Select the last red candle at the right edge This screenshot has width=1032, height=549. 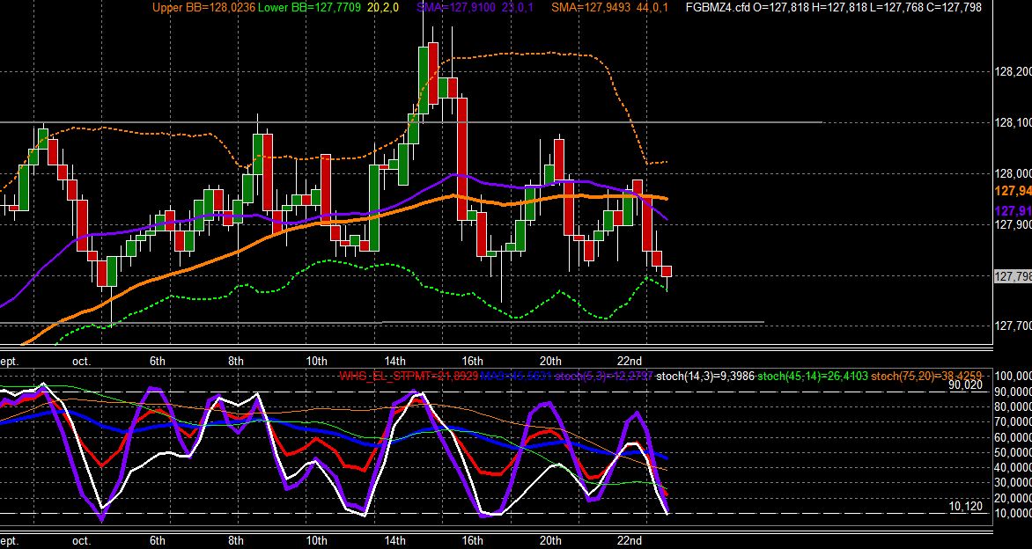[667, 272]
